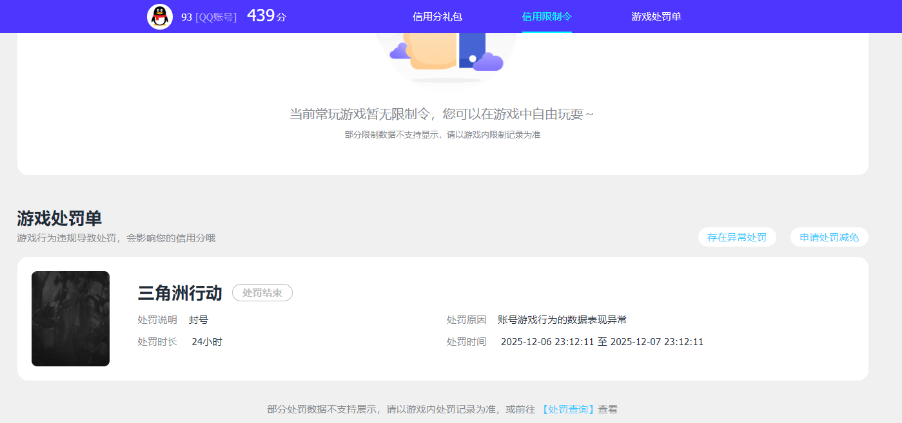Click the 部分限制数据不支持显示 notice text

[x=444, y=136]
